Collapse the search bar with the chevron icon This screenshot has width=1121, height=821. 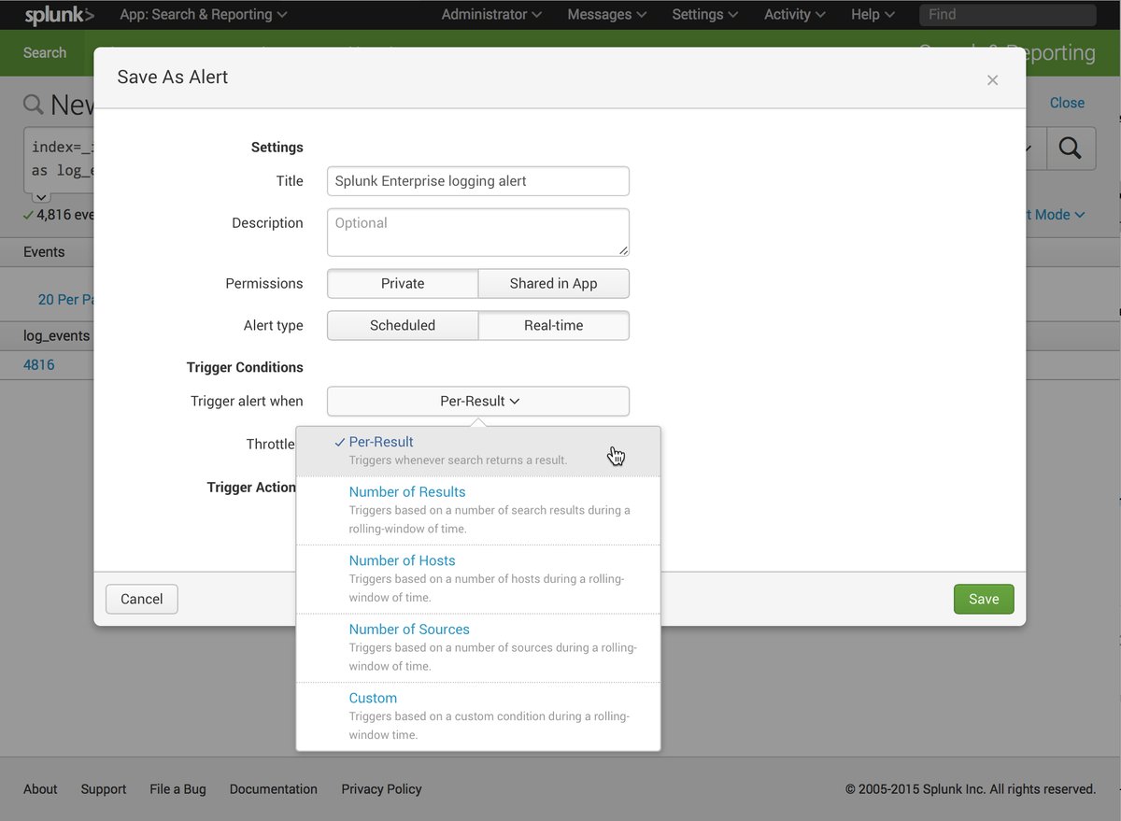point(40,196)
